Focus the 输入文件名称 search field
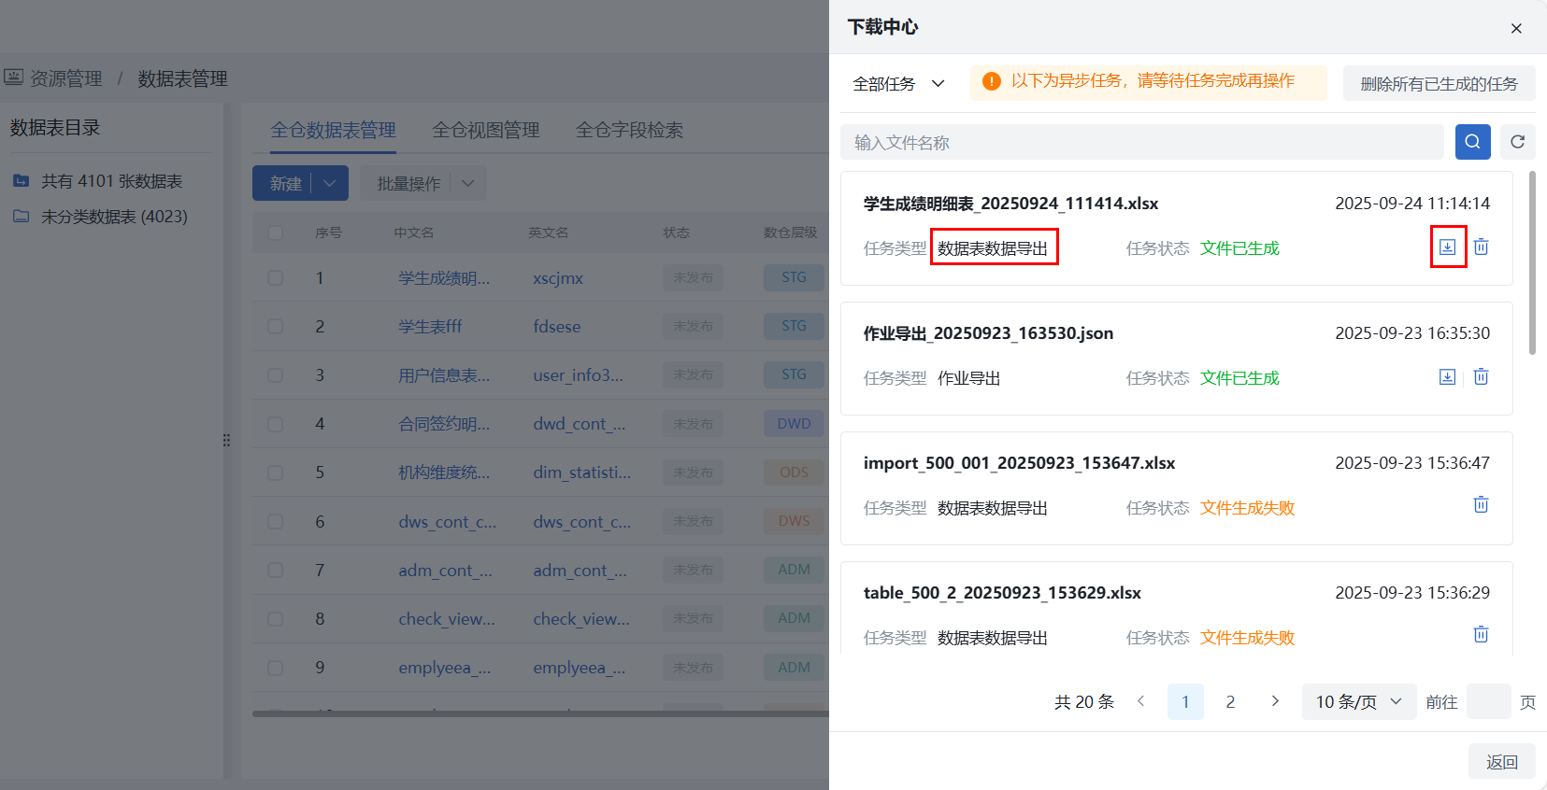 coord(1140,143)
